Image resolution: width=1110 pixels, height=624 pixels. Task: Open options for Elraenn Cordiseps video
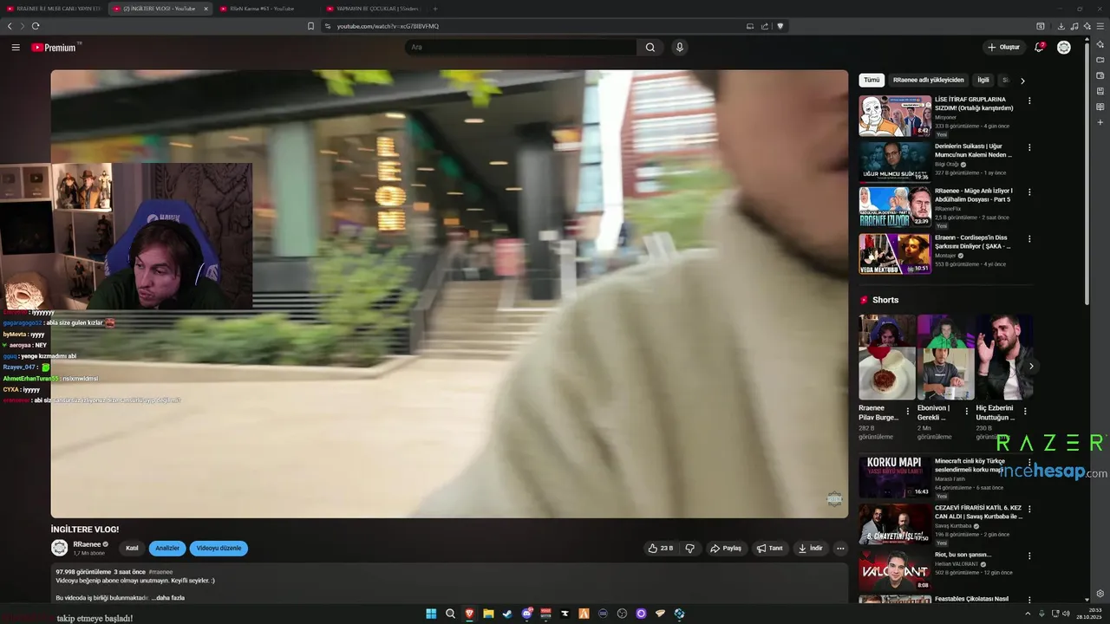[x=1029, y=239]
